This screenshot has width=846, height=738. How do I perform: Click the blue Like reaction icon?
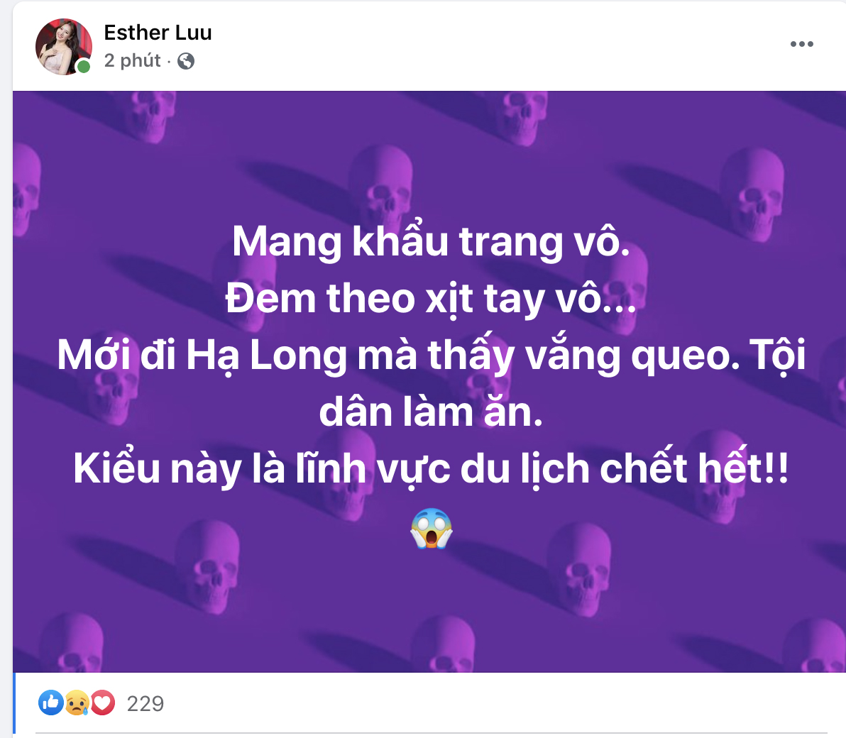(x=50, y=703)
